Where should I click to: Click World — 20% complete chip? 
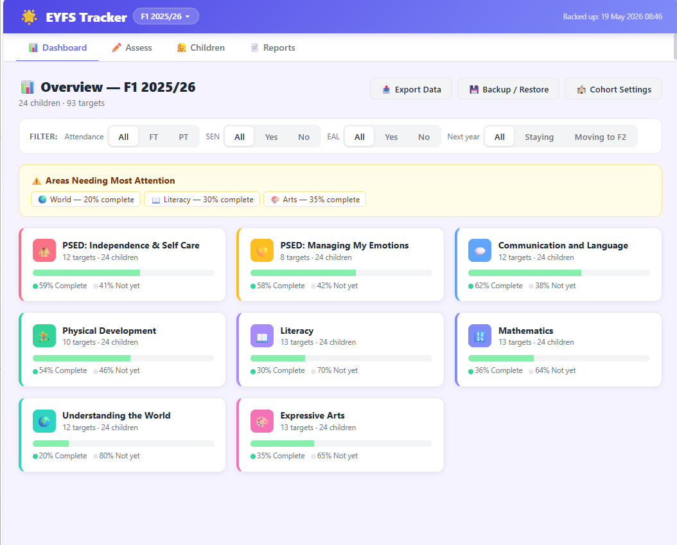click(x=86, y=200)
